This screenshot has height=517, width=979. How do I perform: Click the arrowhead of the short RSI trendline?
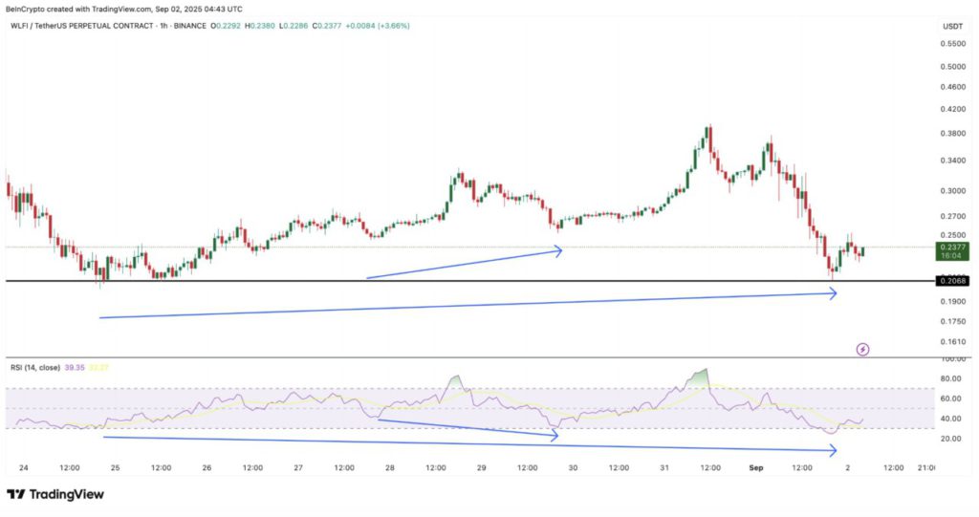(x=553, y=436)
